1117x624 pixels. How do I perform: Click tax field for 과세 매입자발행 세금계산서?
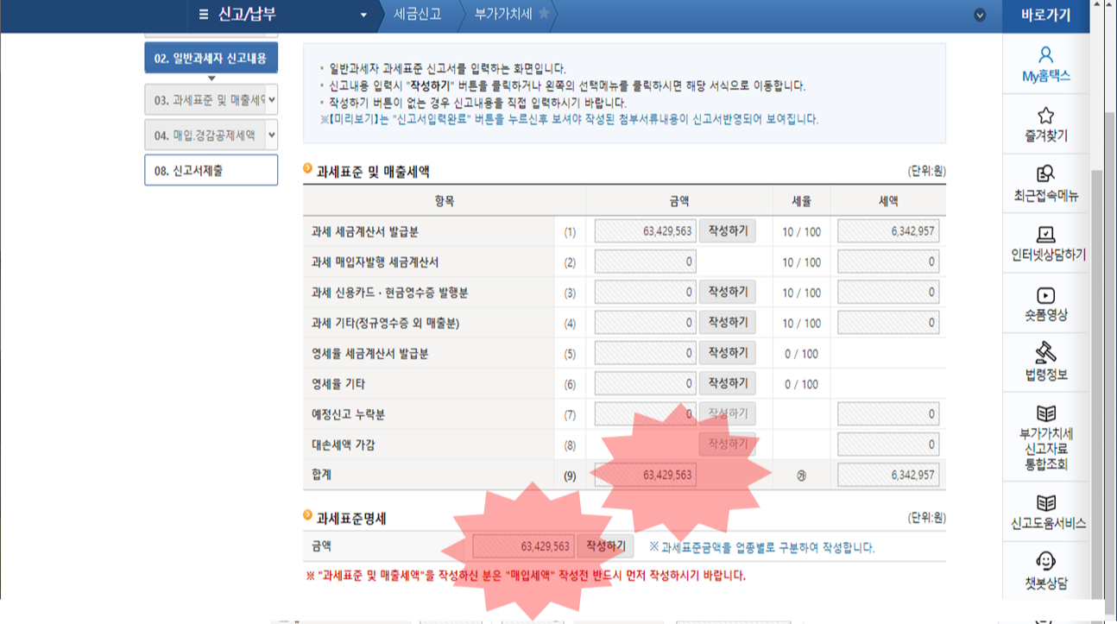pyautogui.click(x=888, y=262)
